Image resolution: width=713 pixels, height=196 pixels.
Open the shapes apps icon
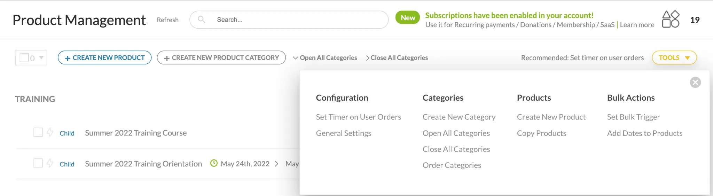pos(671,19)
